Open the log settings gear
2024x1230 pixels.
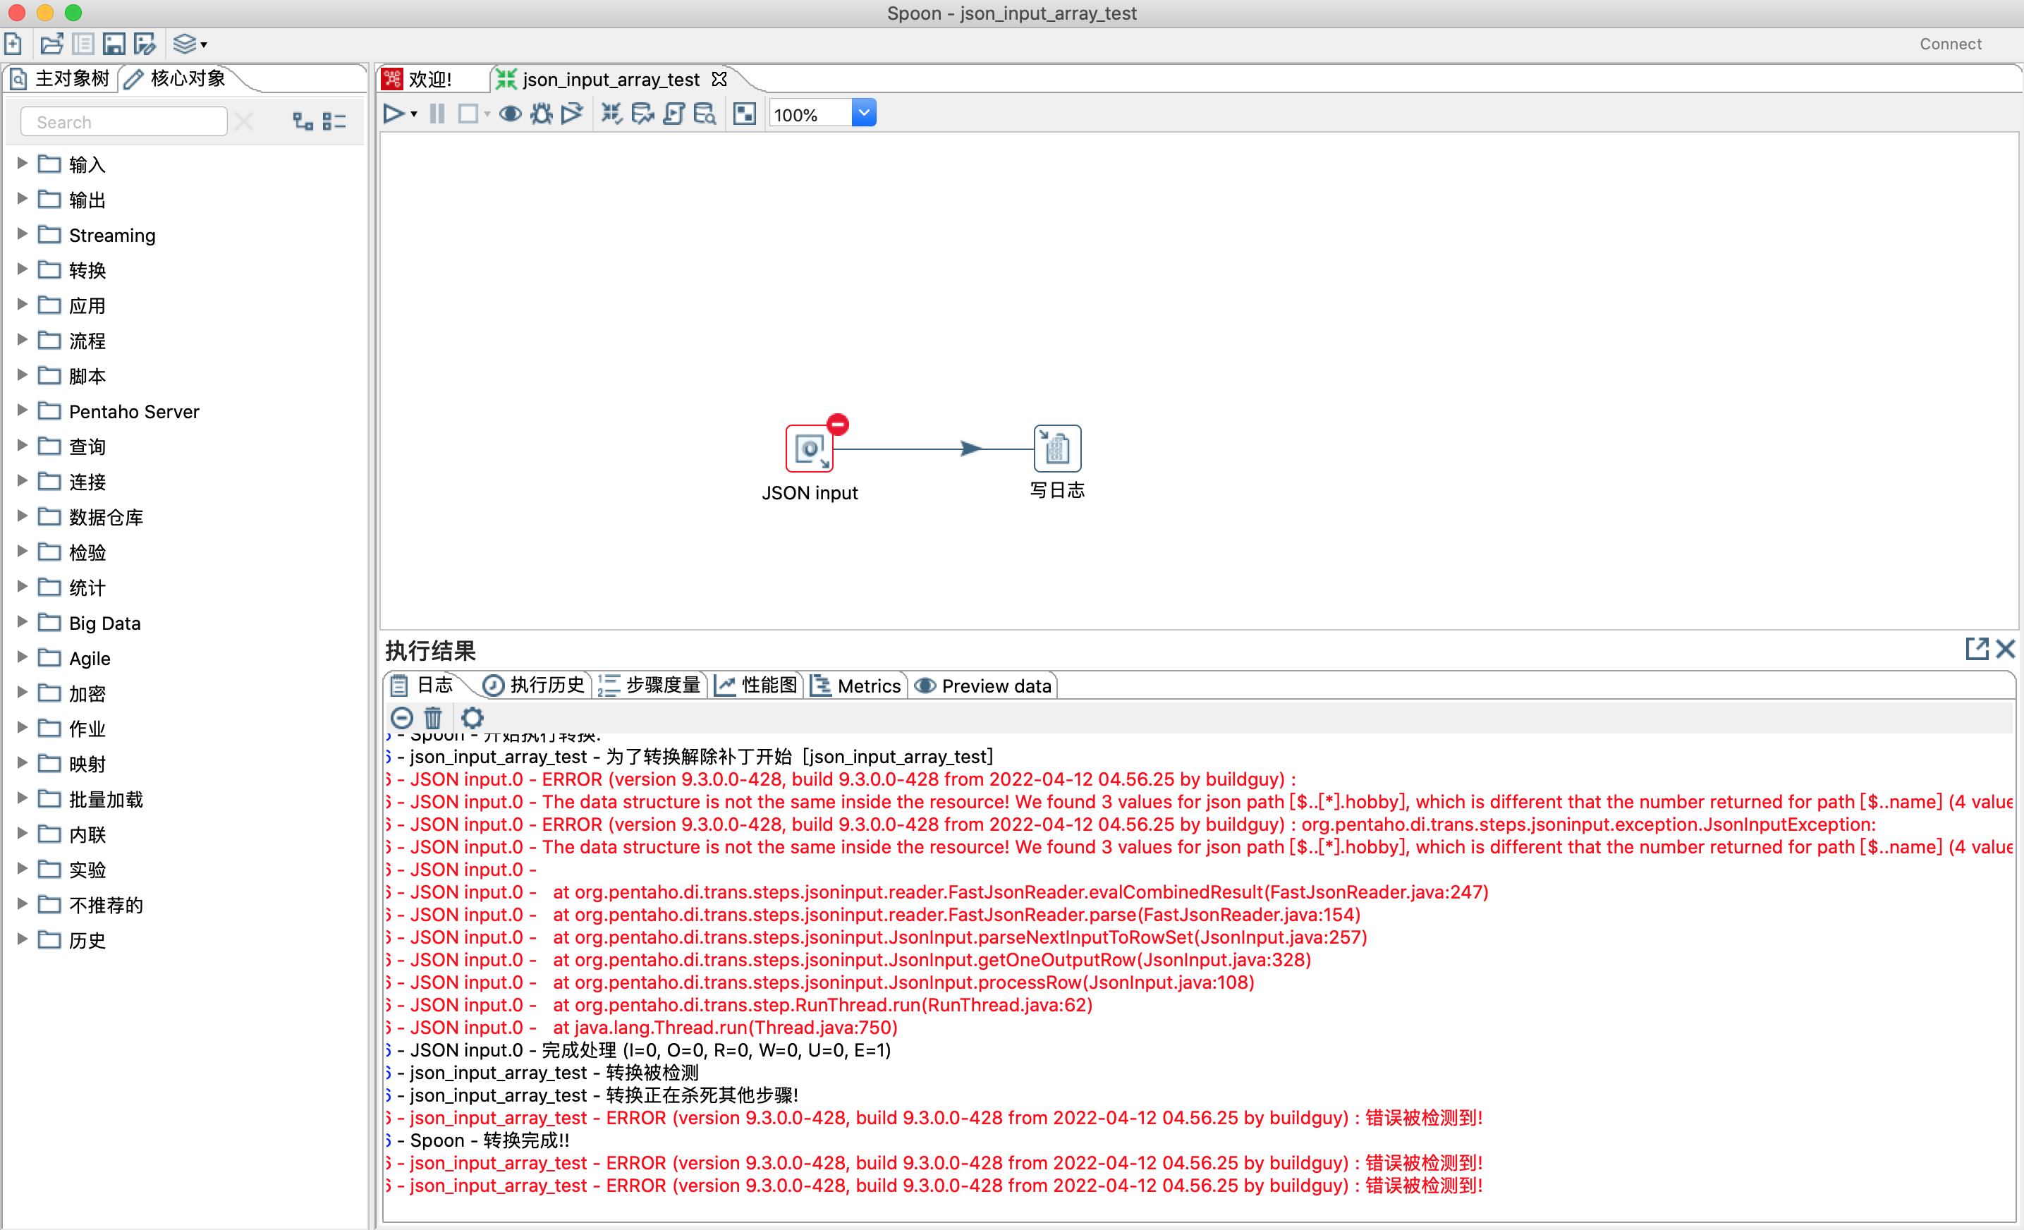pos(473,717)
